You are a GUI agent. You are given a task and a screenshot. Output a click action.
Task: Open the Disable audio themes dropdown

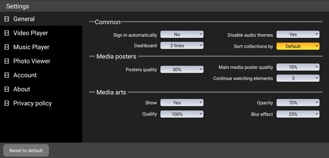coord(298,34)
